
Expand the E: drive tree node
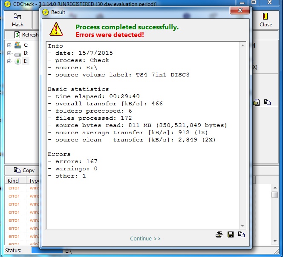pos(9,62)
